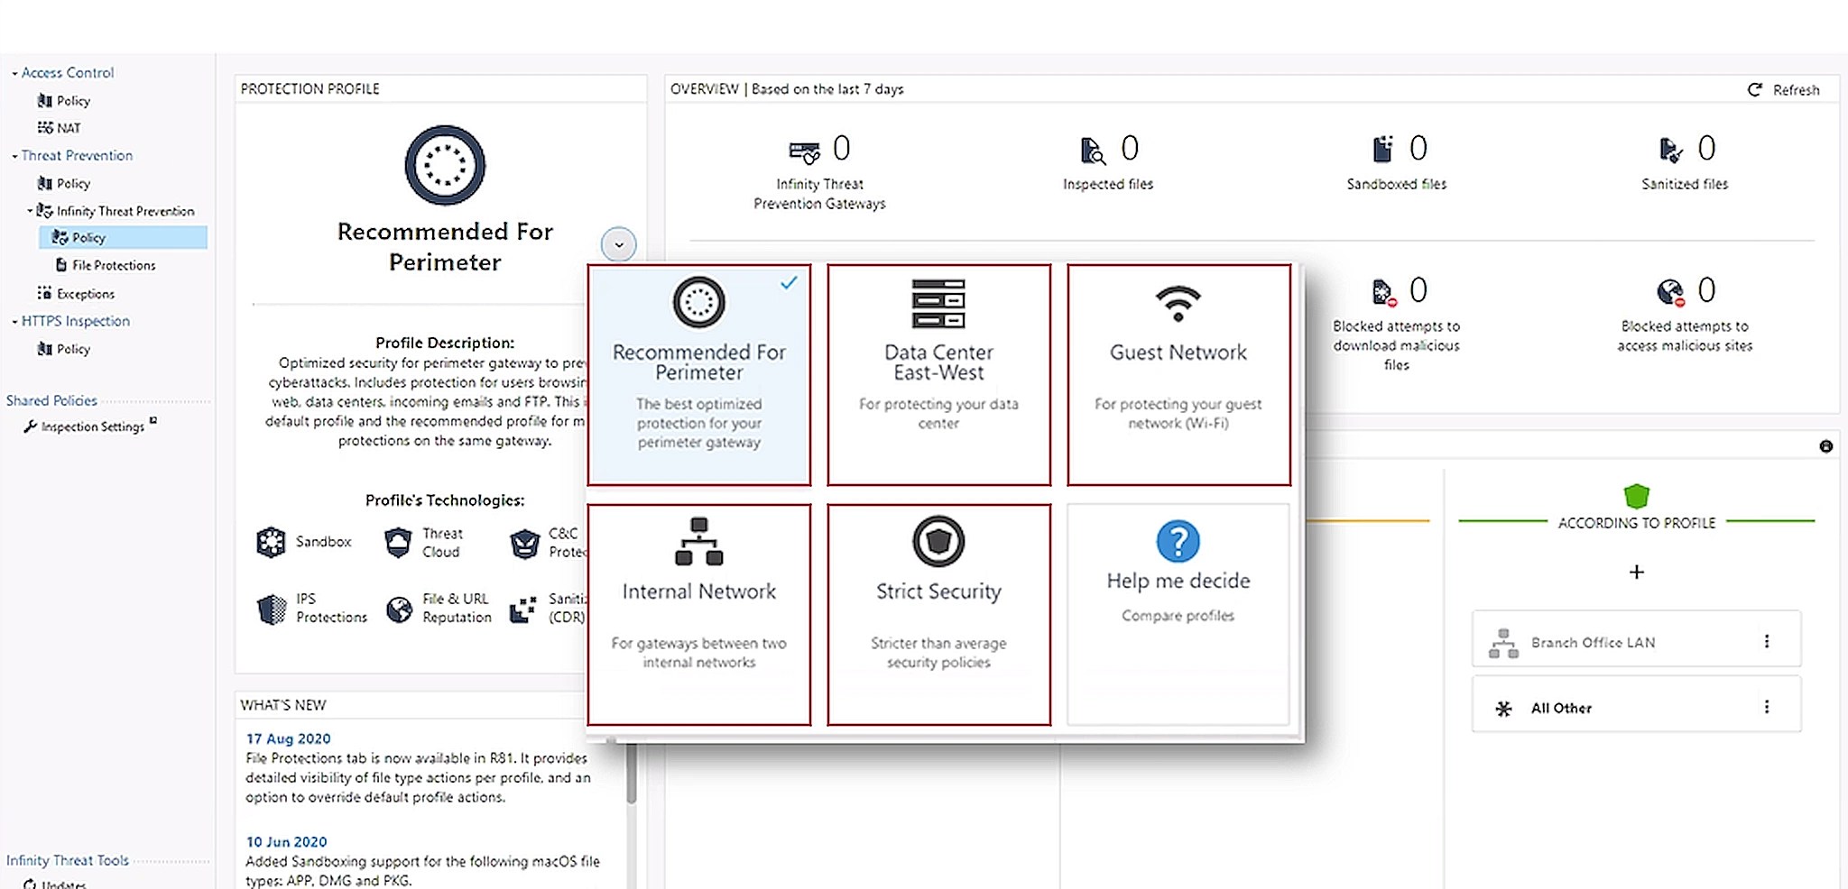The height and width of the screenshot is (889, 1848).
Task: Click the Inspected files label
Action: 1108,185
